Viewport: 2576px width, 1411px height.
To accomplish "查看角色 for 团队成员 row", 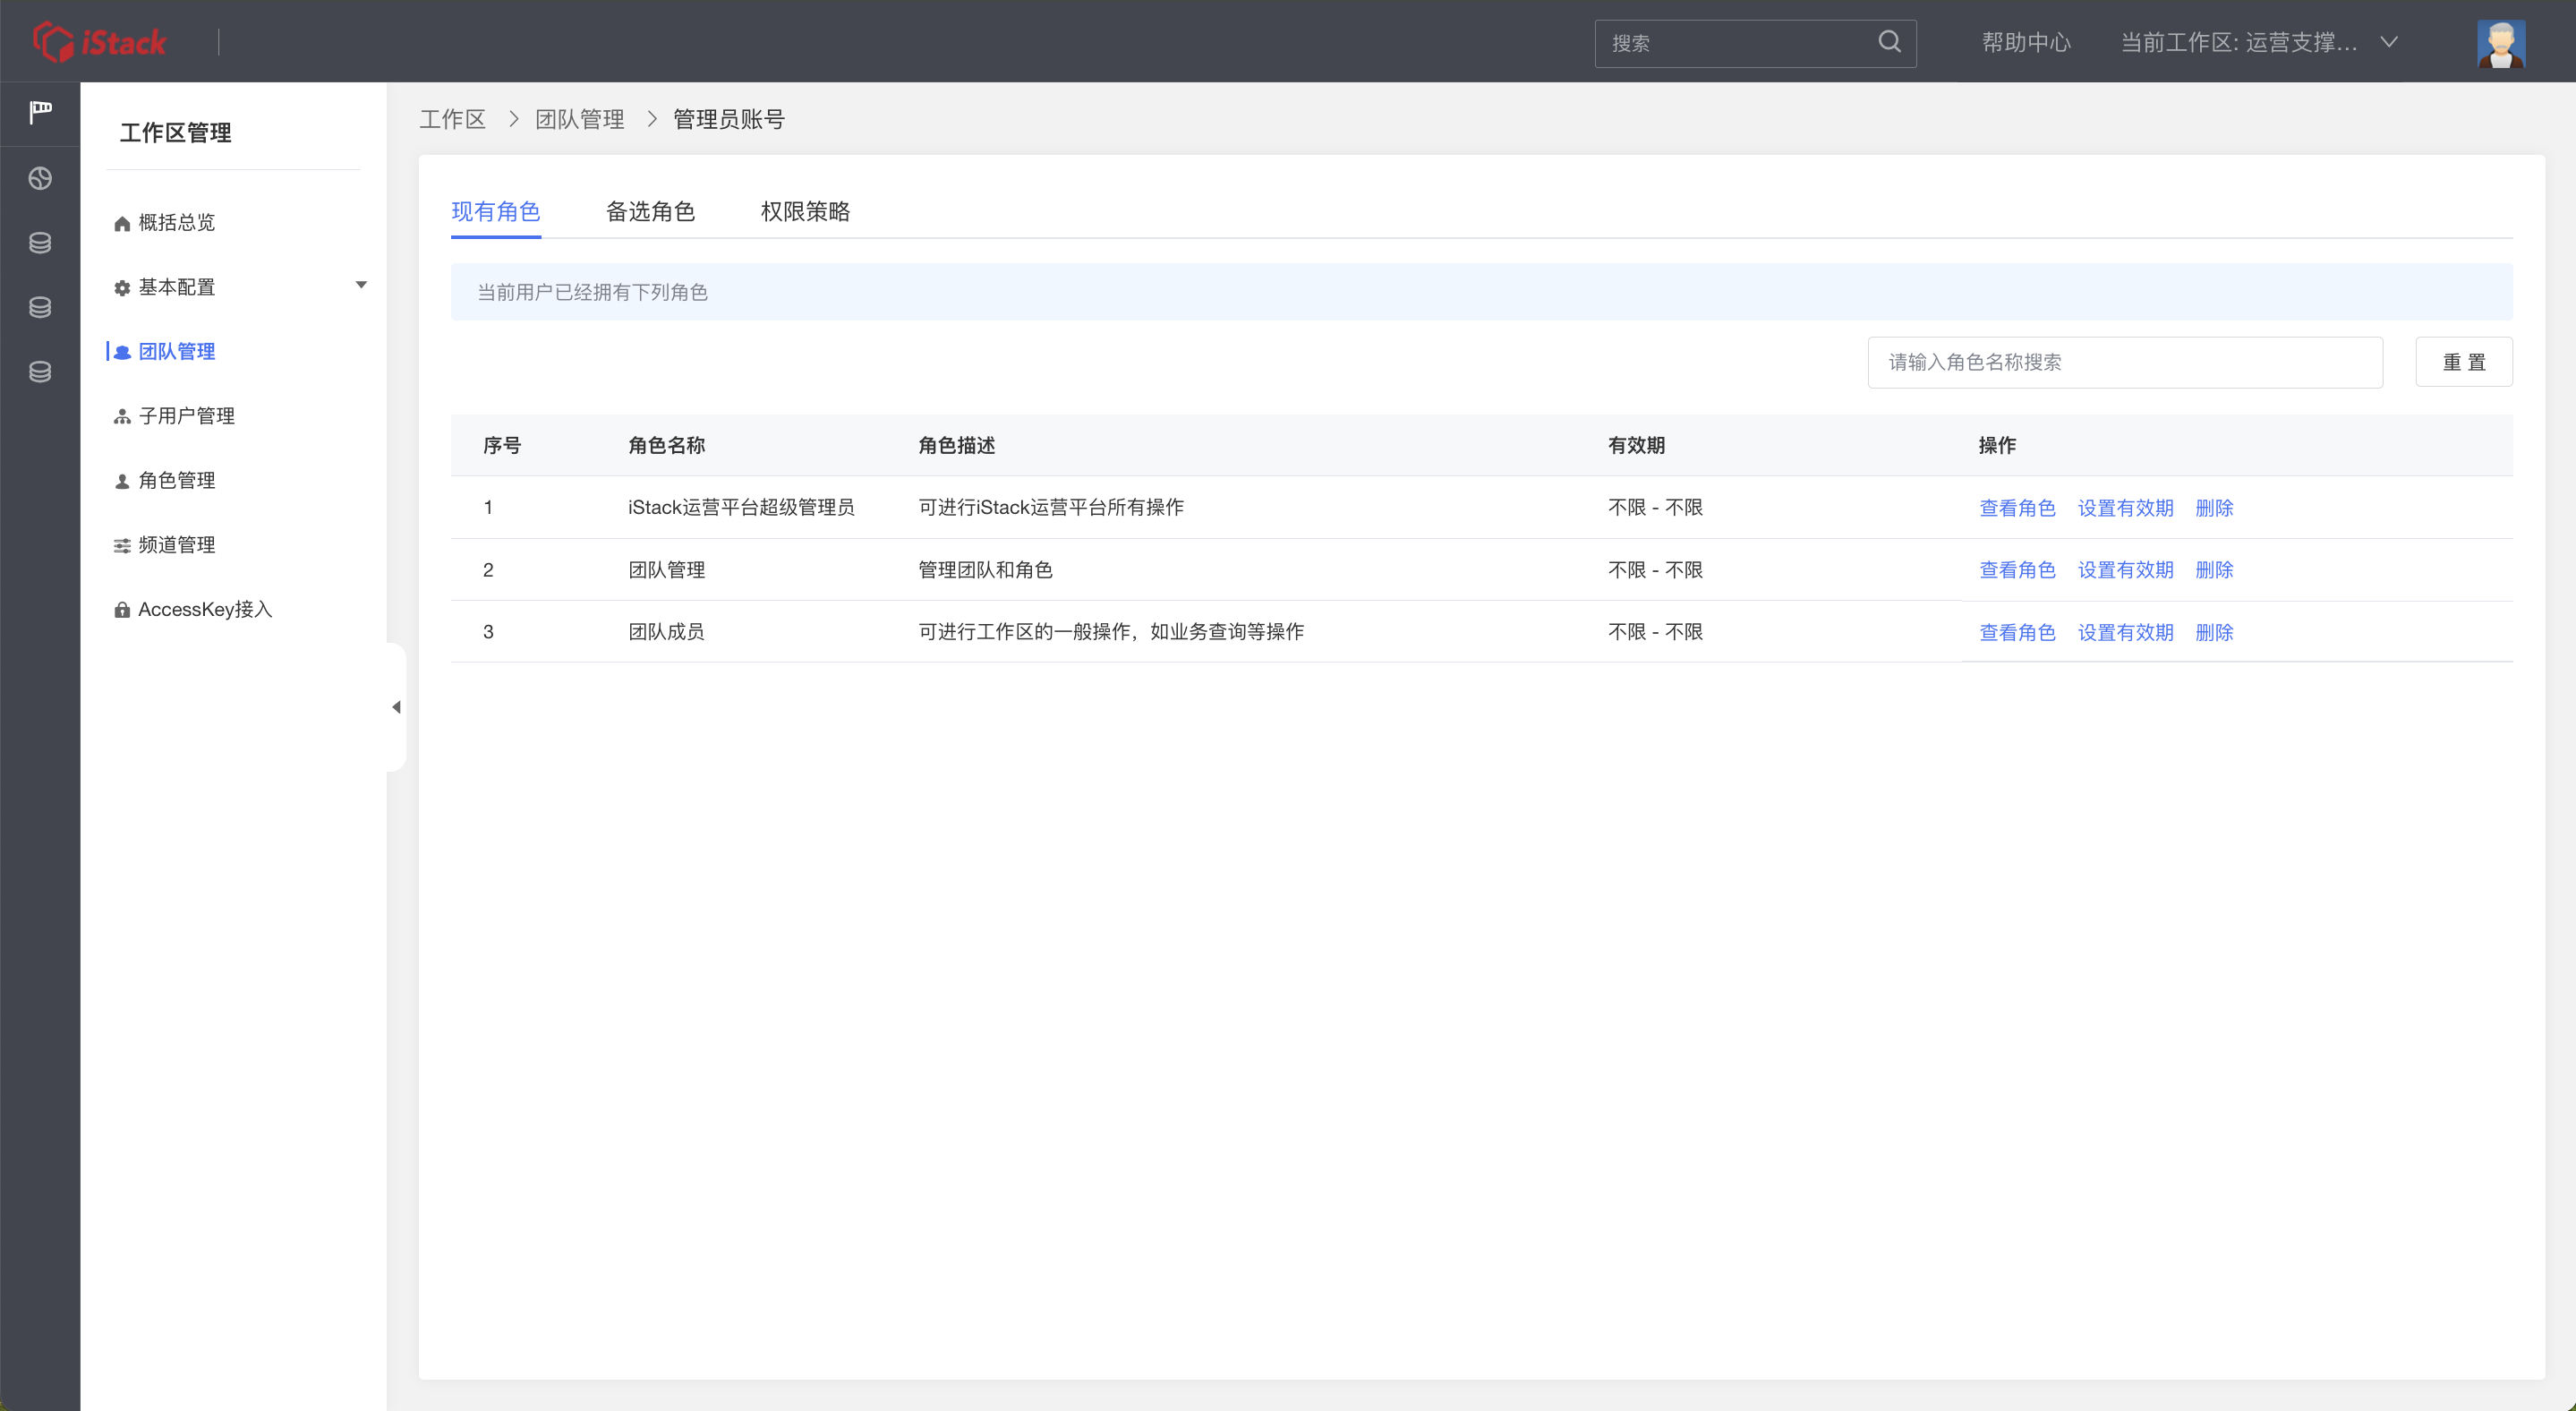I will pos(2017,633).
